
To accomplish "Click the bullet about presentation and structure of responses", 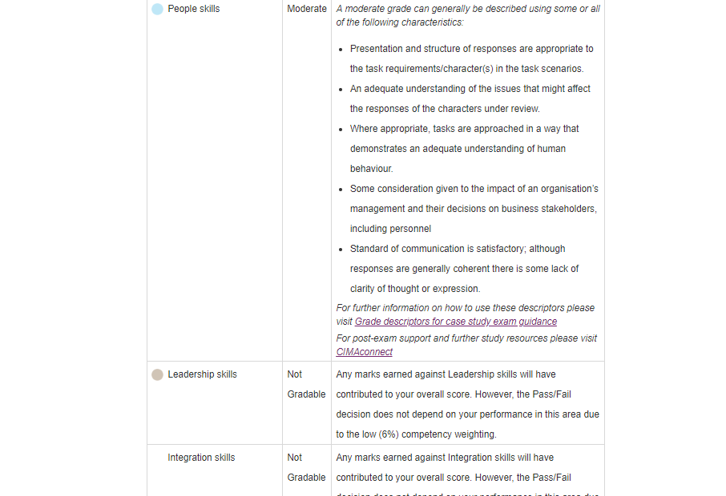I will (471, 58).
